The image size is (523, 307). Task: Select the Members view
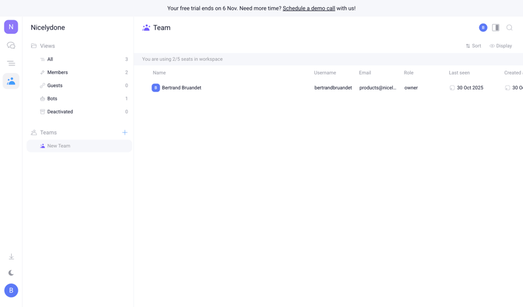[x=58, y=73]
